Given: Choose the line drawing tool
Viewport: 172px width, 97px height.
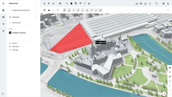Looking at the screenshot, I should click(53, 10).
